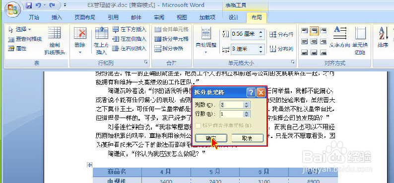Viewport: 394px width, 183px height.
Task: Click the help button in 拆分单元格 dialog
Action: (251, 93)
